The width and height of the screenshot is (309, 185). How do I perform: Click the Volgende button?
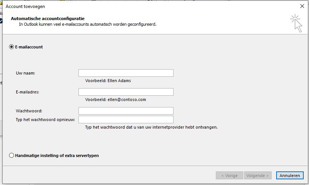tap(258, 176)
